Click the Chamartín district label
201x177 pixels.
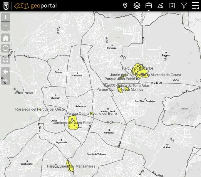click(77, 75)
